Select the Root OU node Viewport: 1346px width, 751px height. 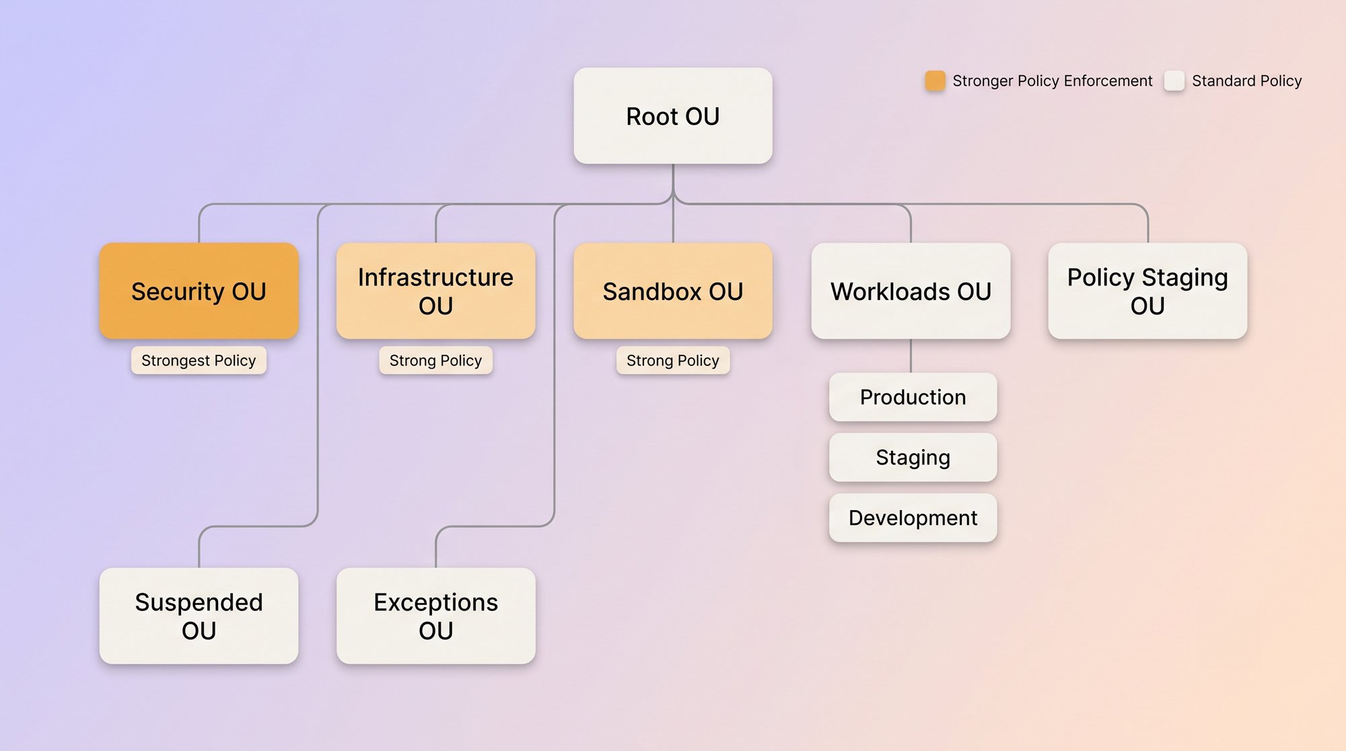[673, 116]
